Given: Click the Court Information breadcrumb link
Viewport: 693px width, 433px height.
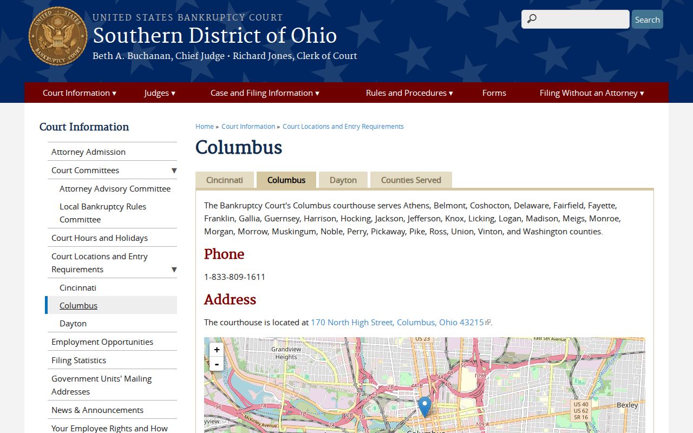Looking at the screenshot, I should [x=249, y=127].
